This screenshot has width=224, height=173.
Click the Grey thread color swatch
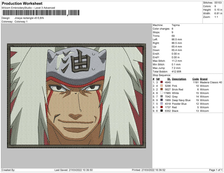pyautogui.click(x=162, y=97)
